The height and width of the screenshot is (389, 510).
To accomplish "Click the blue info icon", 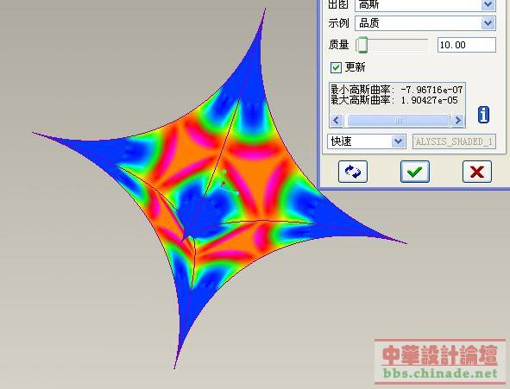I will pos(483,115).
